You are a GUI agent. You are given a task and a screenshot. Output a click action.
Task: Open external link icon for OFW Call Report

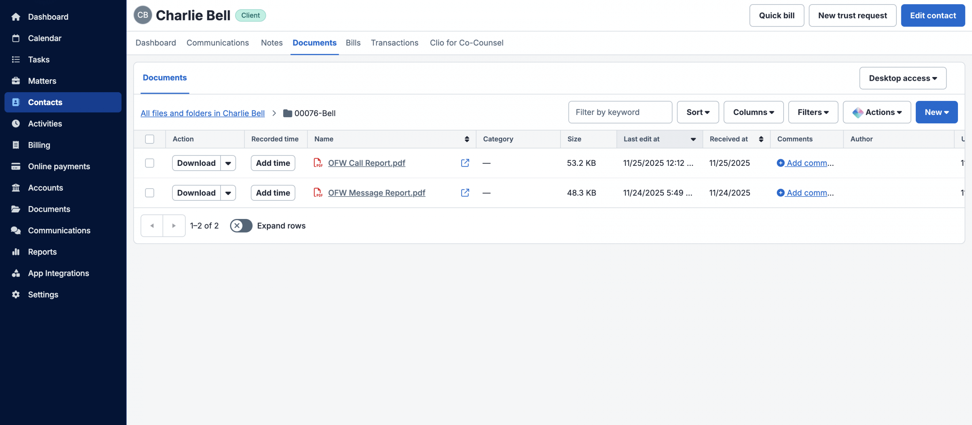tap(465, 163)
